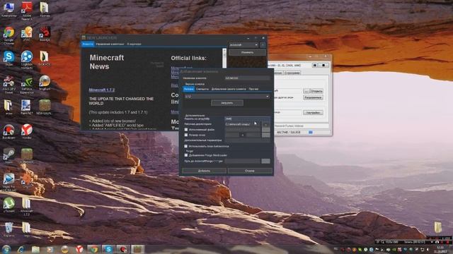
Task: Click the download version button
Action: [227, 103]
